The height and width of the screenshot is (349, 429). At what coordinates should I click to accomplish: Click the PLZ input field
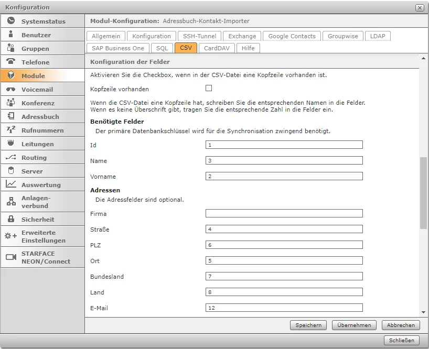284,245
